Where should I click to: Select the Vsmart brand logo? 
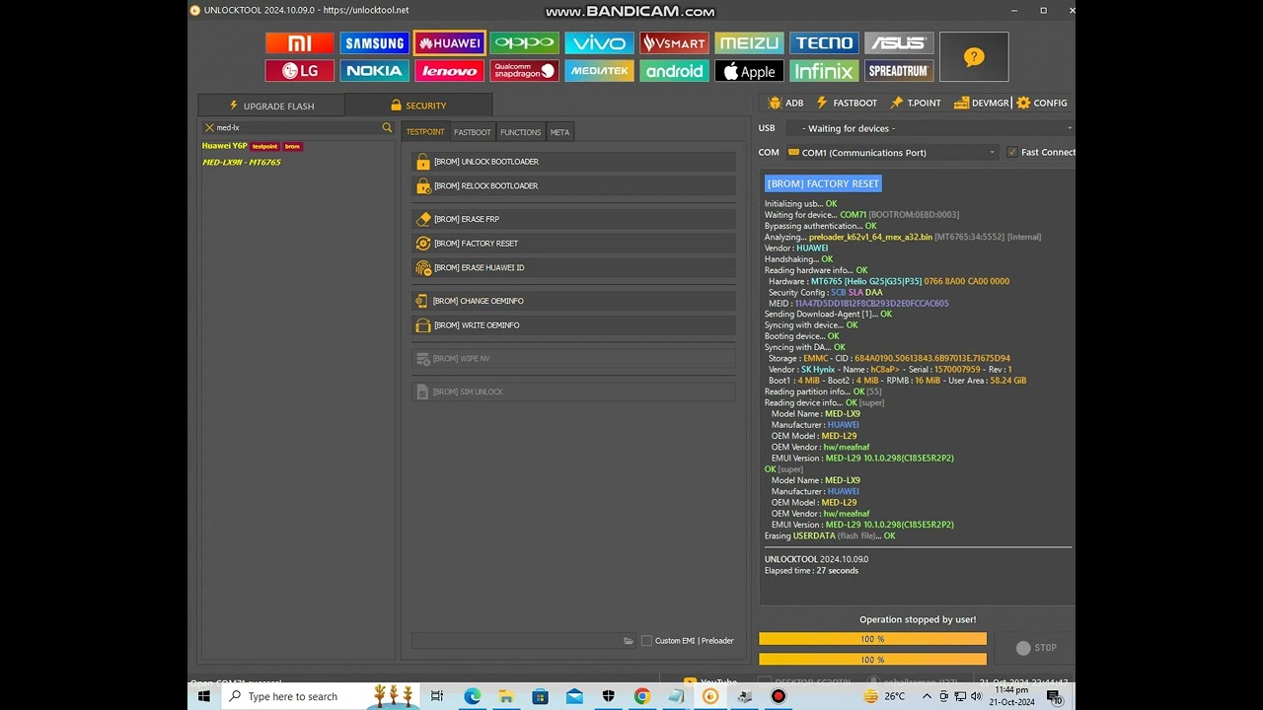(x=675, y=43)
